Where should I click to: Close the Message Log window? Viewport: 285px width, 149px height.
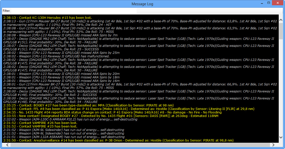277,3
